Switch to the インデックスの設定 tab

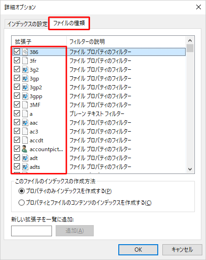[27, 24]
